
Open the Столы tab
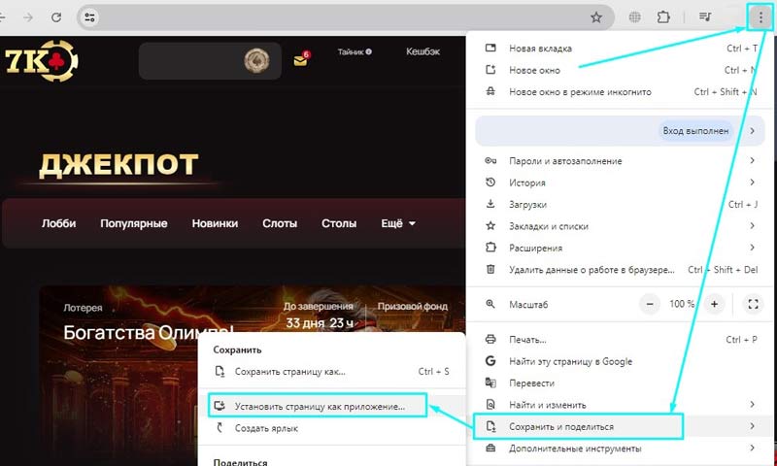click(x=339, y=223)
